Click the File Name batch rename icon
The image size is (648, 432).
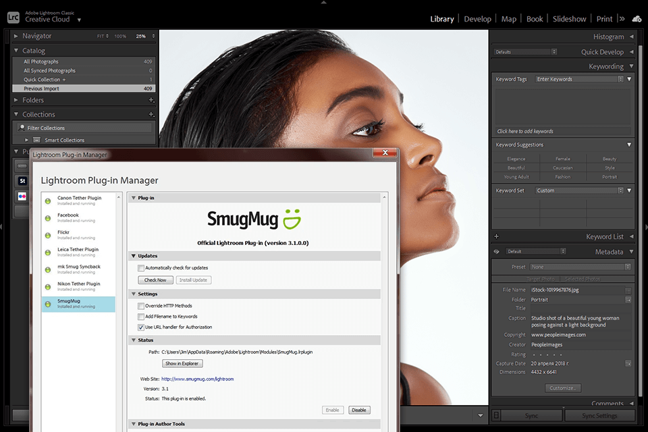628,290
